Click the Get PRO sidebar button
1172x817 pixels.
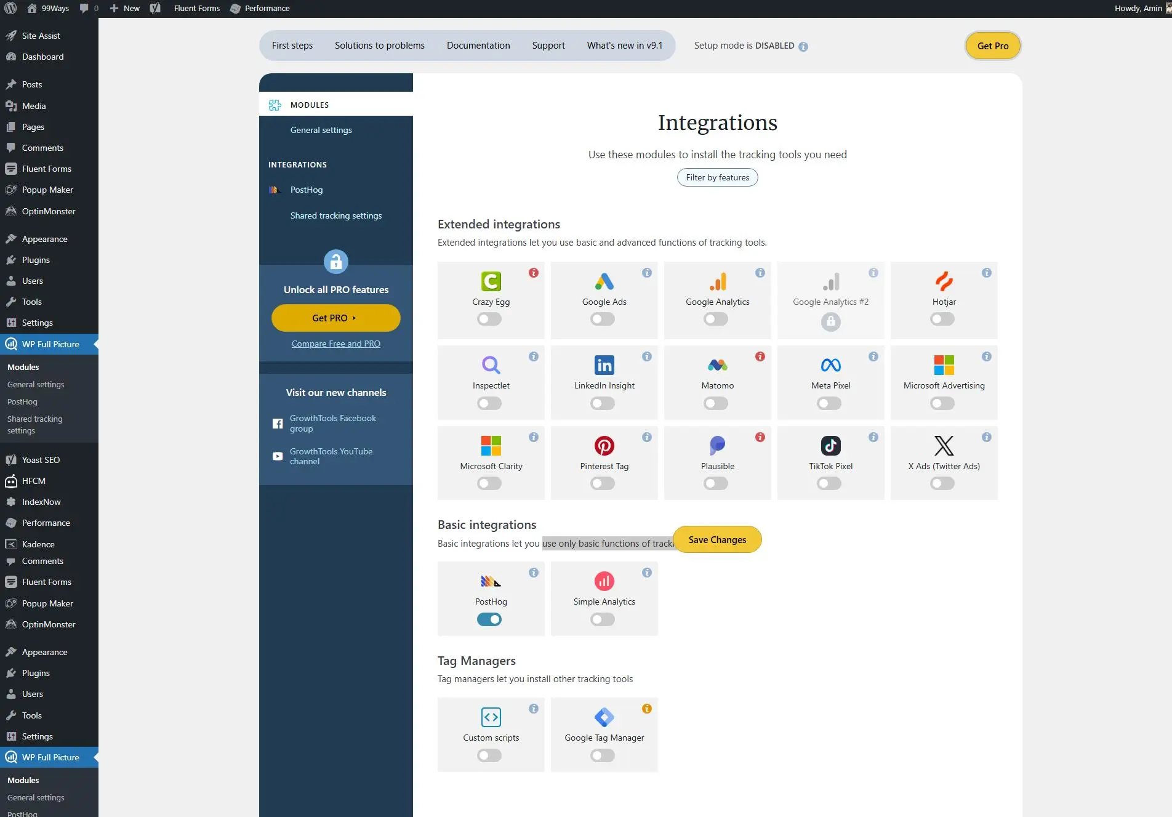point(335,318)
